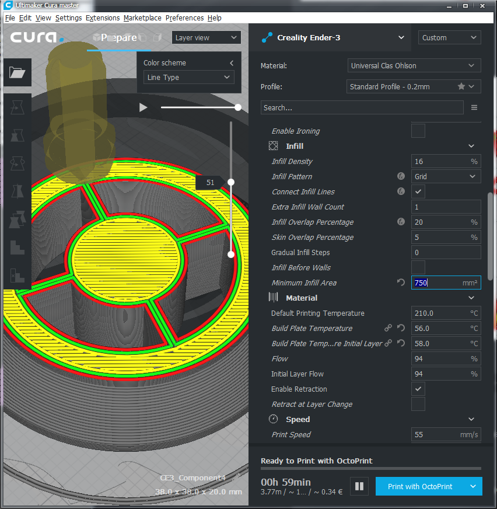The height and width of the screenshot is (509, 497).
Task: Open the Creality Ender-3 printer selector
Action: [331, 38]
